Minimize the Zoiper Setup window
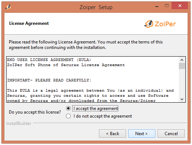The image size is (192, 145). pos(157,6)
